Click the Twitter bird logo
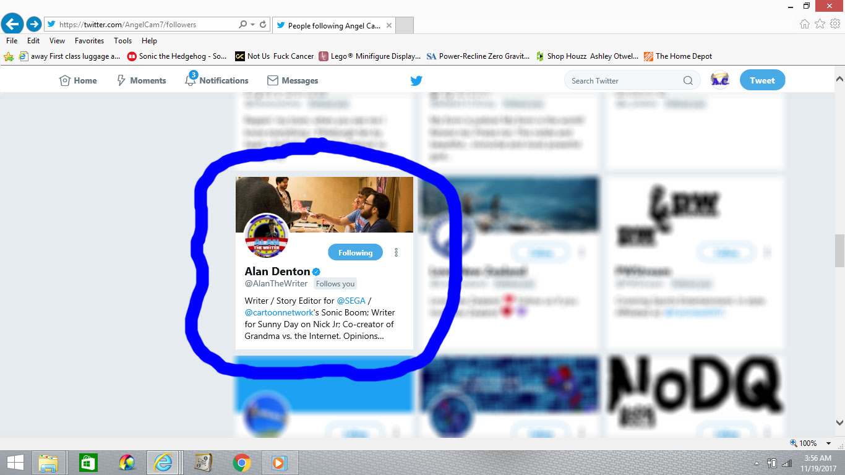 pyautogui.click(x=416, y=80)
